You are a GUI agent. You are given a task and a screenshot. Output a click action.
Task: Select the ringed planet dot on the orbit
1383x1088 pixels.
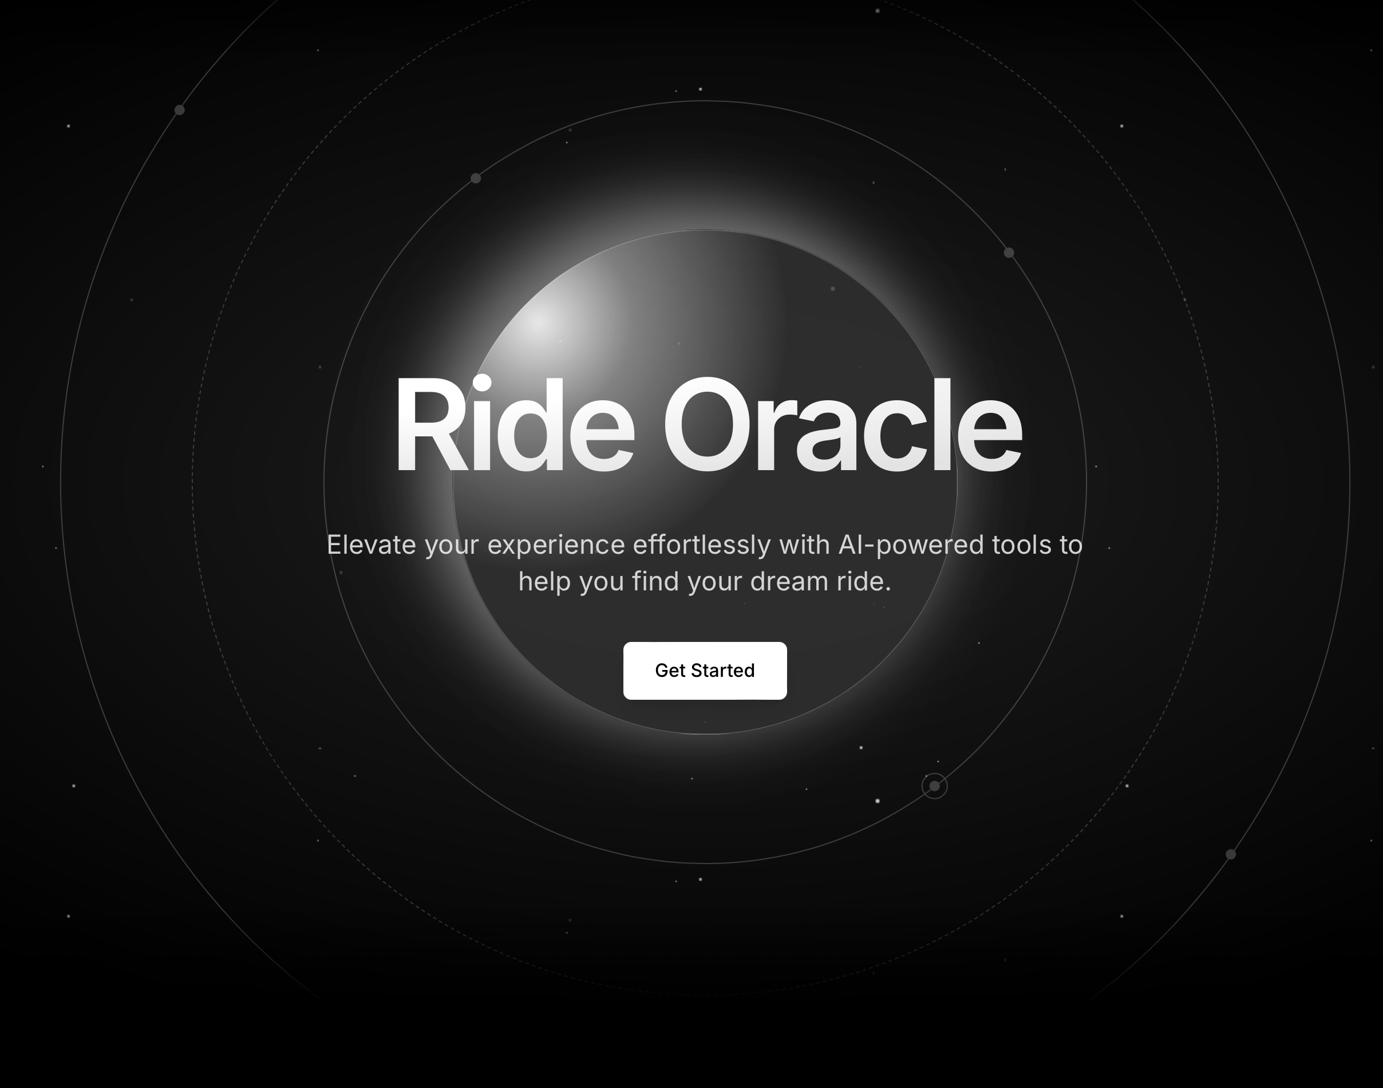(934, 786)
